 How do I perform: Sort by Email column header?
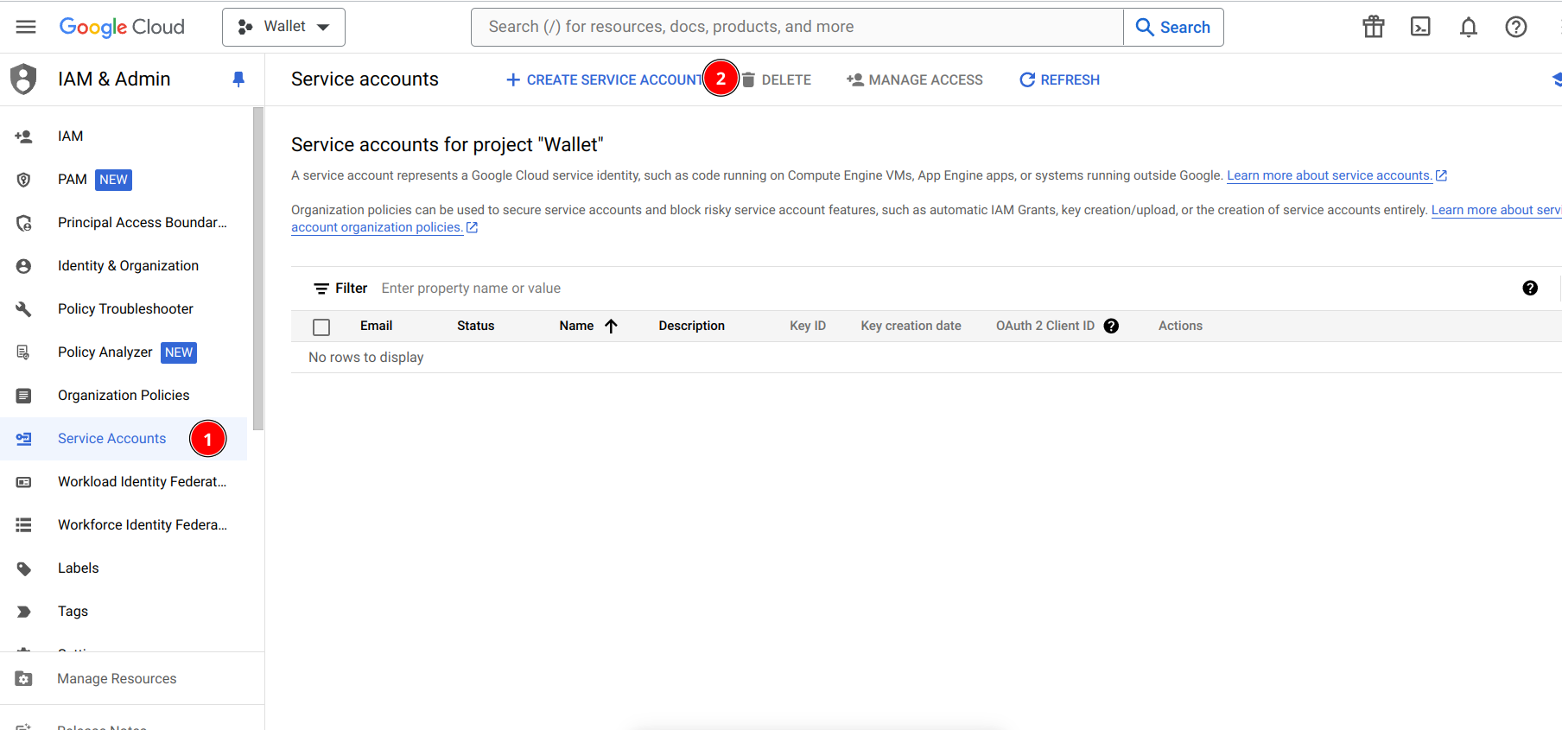point(376,326)
